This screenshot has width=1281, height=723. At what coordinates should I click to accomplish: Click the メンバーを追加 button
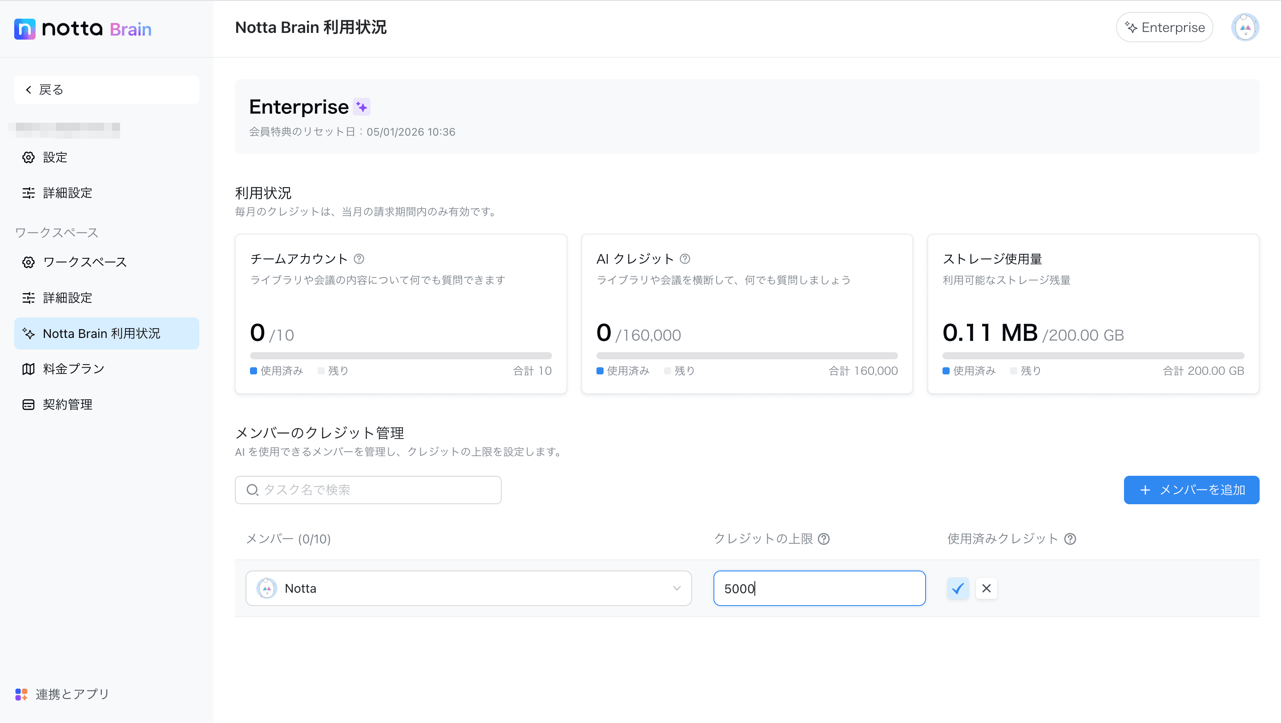(1191, 490)
